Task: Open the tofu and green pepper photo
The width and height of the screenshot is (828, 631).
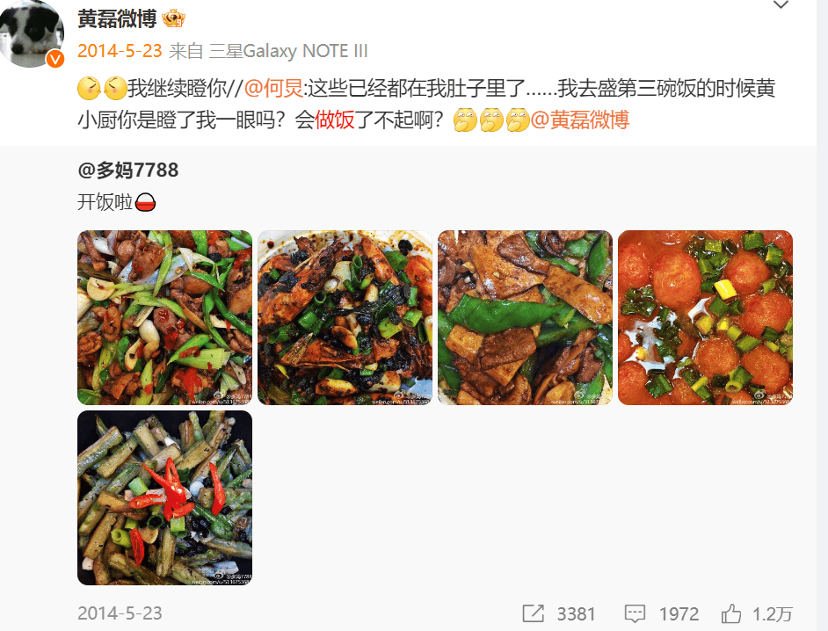Action: coord(525,317)
